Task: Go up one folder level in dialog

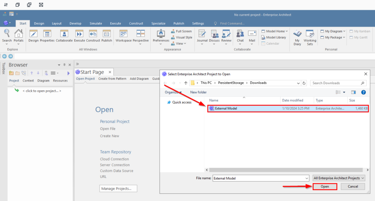Action: coord(186,83)
